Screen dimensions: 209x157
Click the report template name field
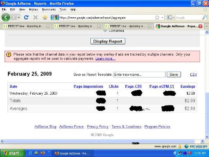point(139,75)
